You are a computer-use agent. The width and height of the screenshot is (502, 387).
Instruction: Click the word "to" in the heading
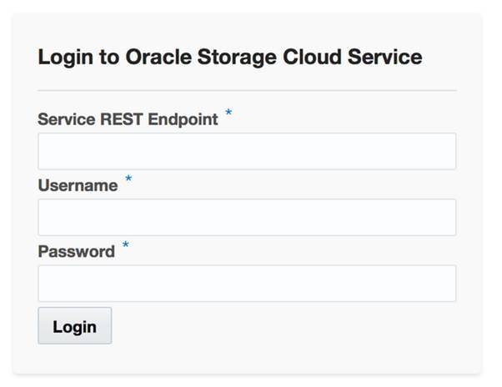[103, 58]
